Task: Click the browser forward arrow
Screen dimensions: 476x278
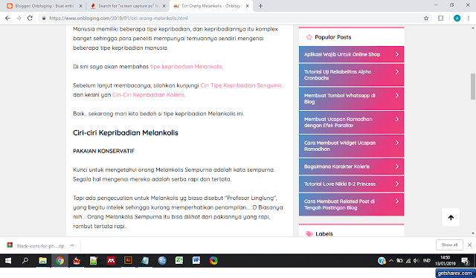Action: pyautogui.click(x=19, y=18)
